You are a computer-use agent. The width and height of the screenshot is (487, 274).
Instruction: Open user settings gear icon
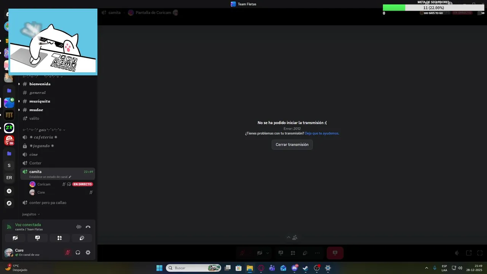coord(88,252)
